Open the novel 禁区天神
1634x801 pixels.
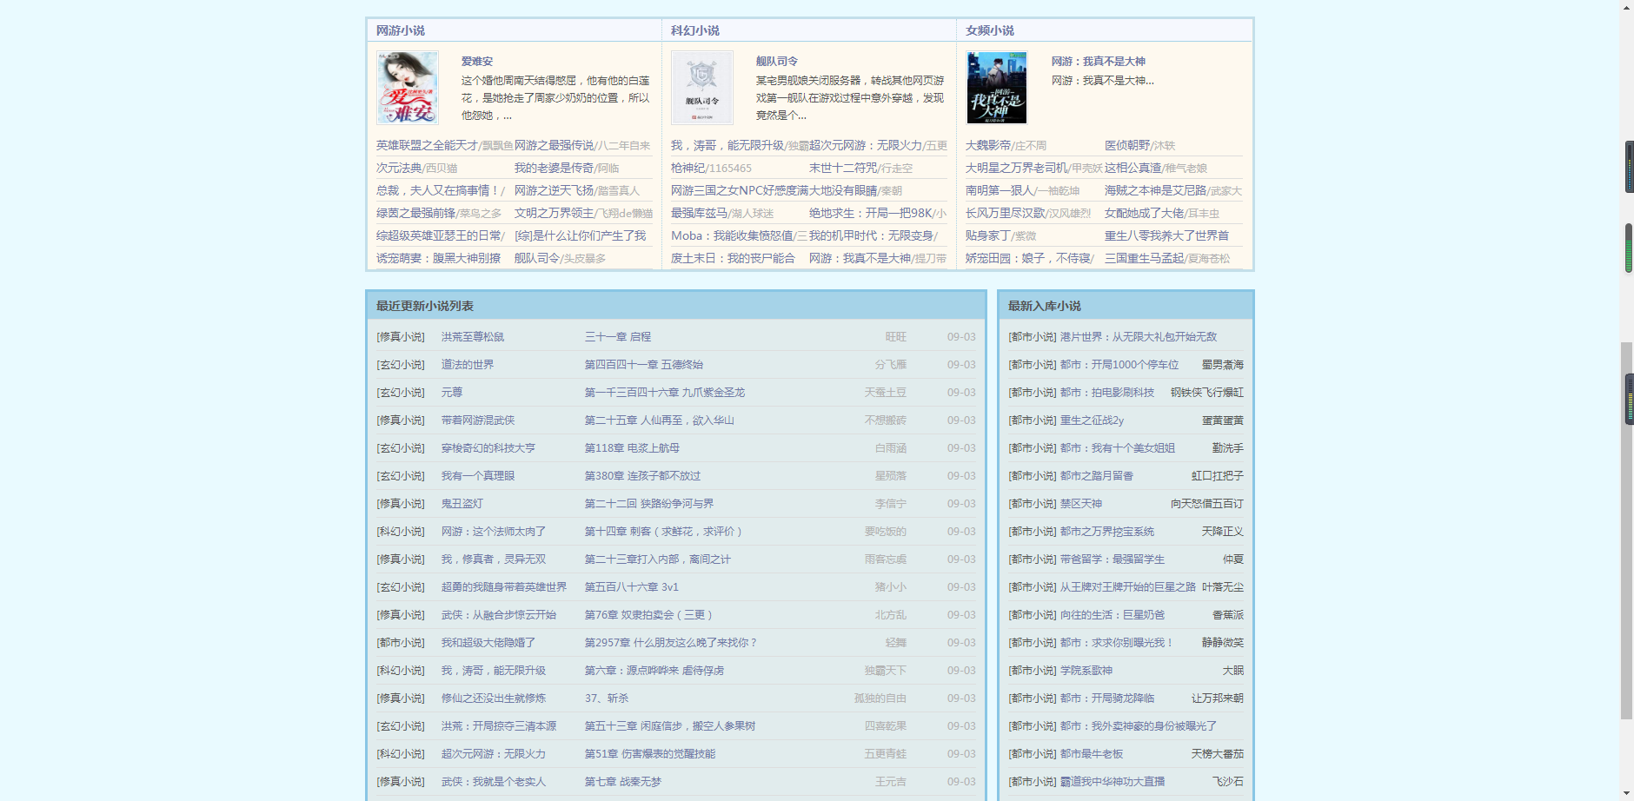[x=1081, y=504]
